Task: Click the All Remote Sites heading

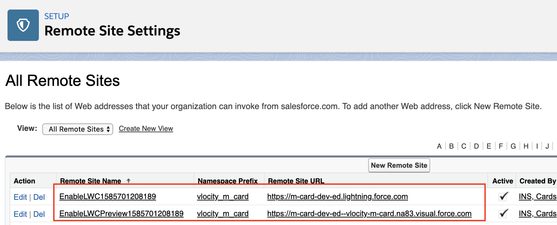Action: pos(63,81)
